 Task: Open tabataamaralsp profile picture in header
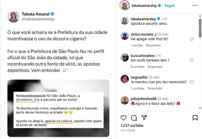(124, 5)
